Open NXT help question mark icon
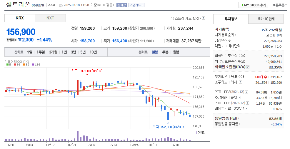Image resolution: width=290 pixels, height=149 pixels. 204,18
